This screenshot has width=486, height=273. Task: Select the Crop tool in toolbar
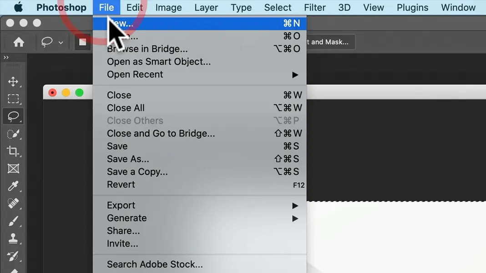point(13,151)
